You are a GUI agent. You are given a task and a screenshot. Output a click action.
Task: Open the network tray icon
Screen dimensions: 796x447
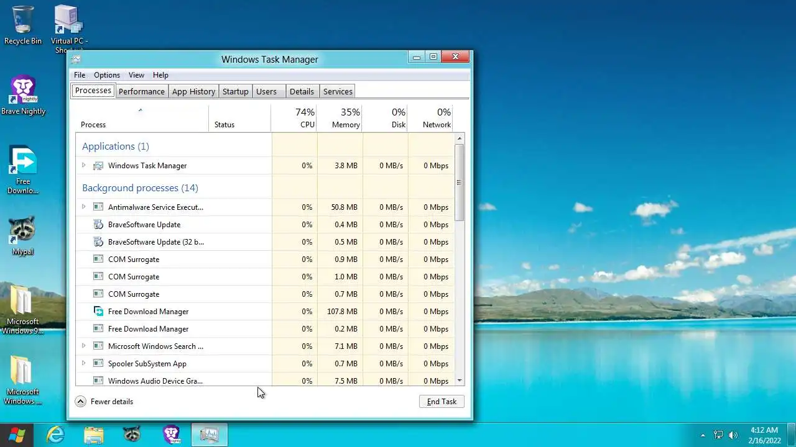point(718,435)
